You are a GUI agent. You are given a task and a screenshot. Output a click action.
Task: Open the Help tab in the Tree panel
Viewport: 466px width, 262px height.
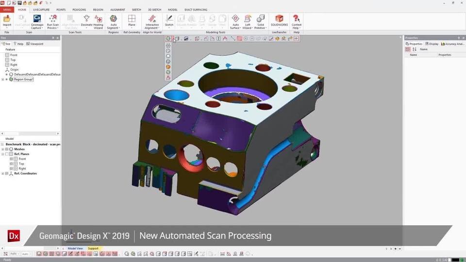point(18,44)
